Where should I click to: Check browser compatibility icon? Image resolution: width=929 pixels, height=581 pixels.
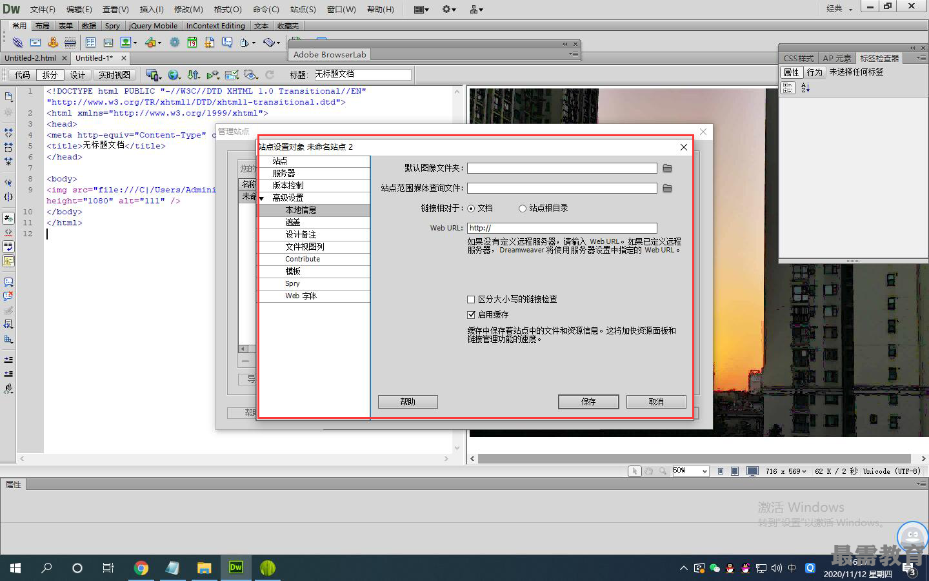pyautogui.click(x=232, y=75)
